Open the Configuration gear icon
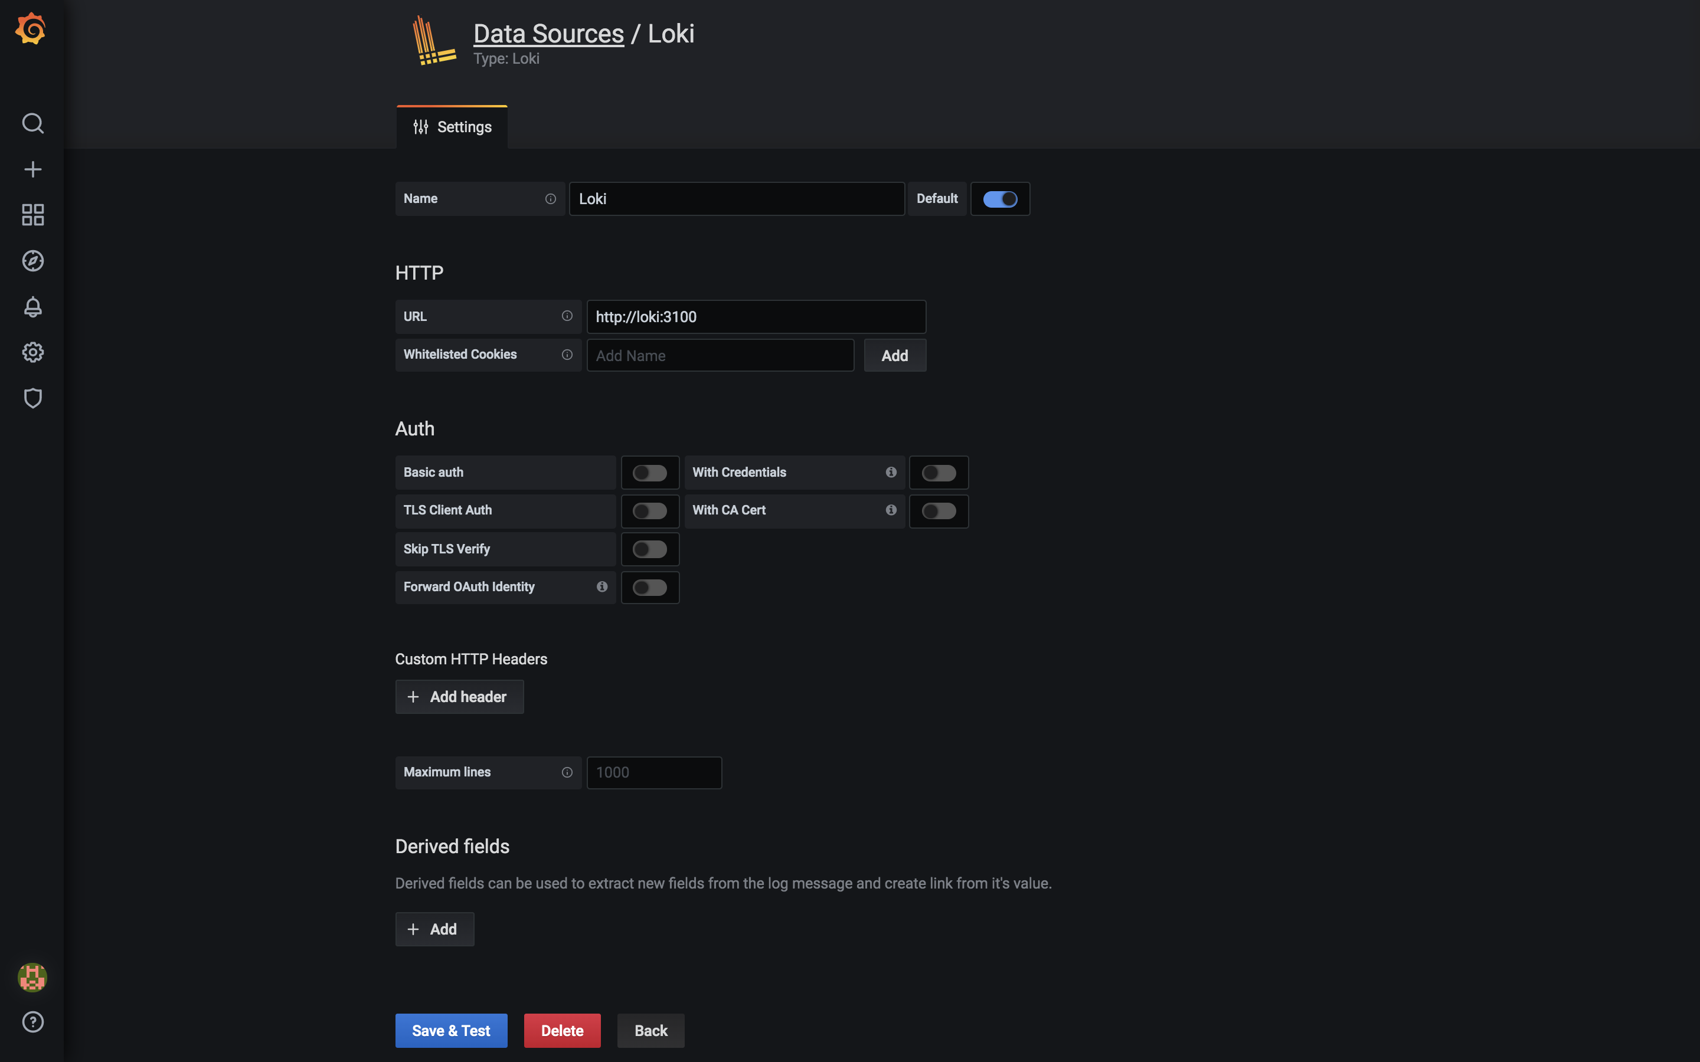Screen dimensions: 1700x1062 pyautogui.click(x=32, y=352)
